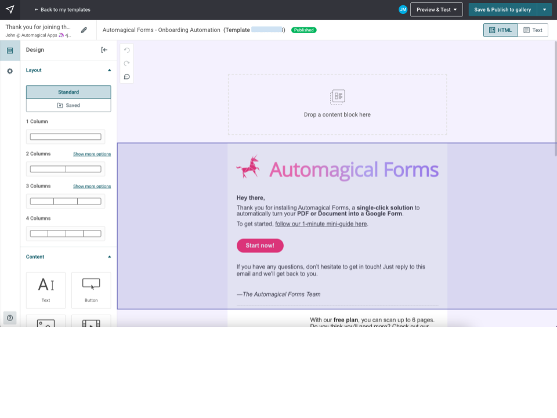Switch to the HTML tab

coord(500,30)
